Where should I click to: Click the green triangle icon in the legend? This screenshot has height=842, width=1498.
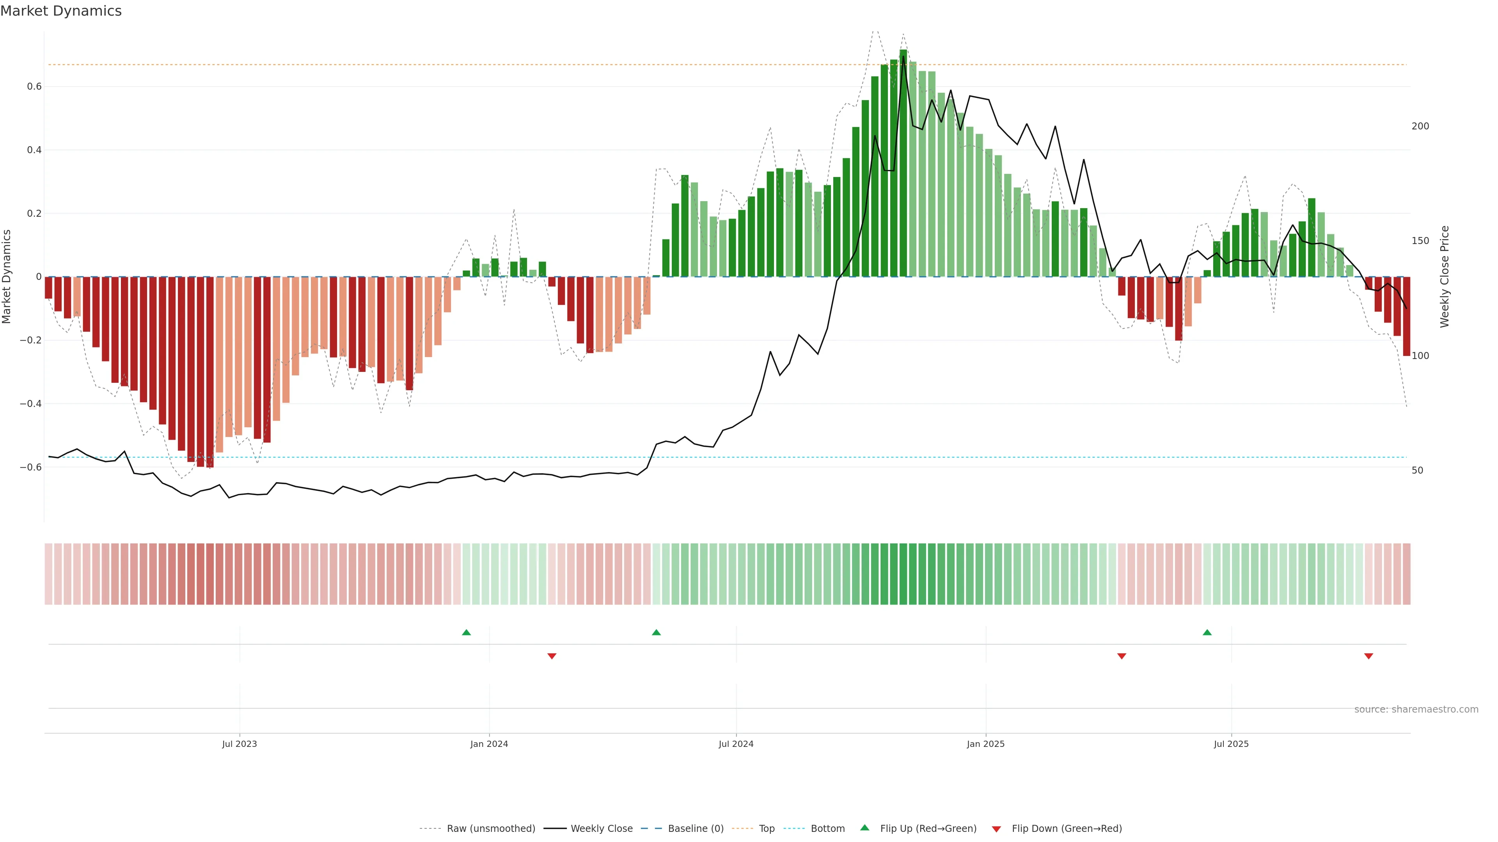coord(865,828)
